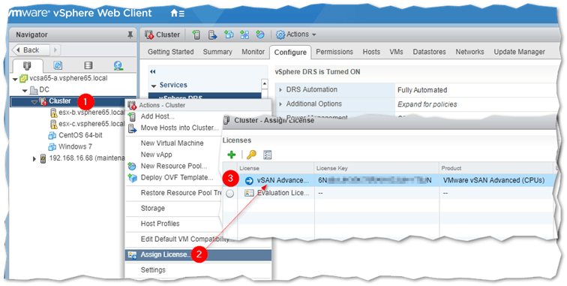This screenshot has width=567, height=286.
Task: Expand DRS Automation row
Action: tap(280, 90)
